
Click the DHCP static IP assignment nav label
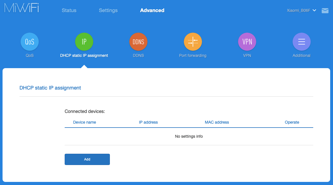pyautogui.click(x=84, y=55)
